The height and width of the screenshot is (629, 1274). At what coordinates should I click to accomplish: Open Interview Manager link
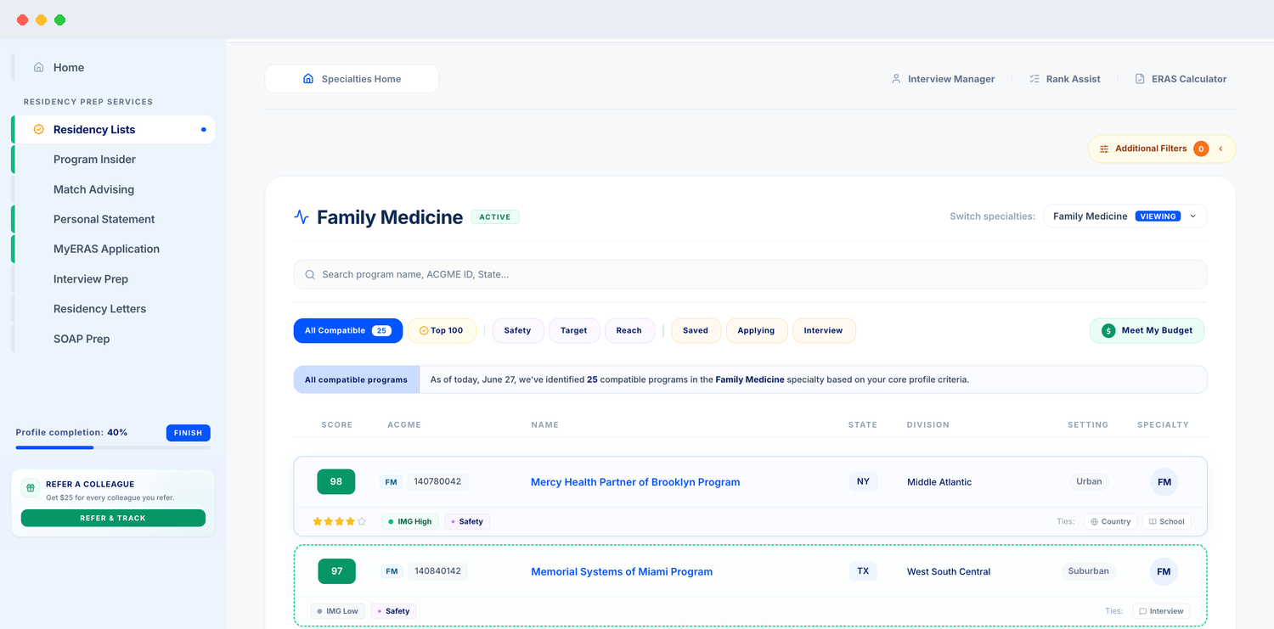pos(943,79)
